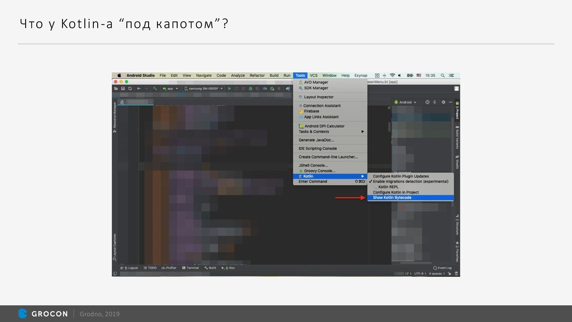Screen dimensions: 572x322
Task: Open the VCS menu
Action: [313, 75]
